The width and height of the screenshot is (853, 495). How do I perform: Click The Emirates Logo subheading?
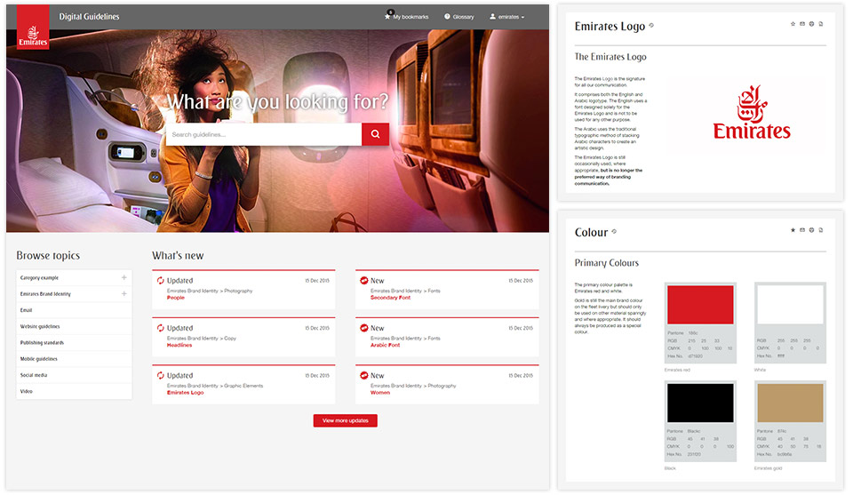coord(610,57)
